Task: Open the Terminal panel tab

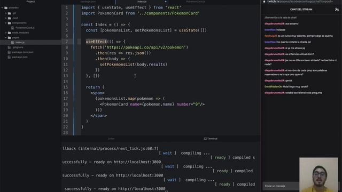Action: point(211,139)
